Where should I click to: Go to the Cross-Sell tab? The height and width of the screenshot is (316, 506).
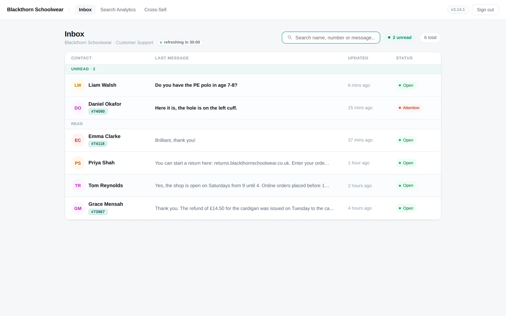pos(155,10)
